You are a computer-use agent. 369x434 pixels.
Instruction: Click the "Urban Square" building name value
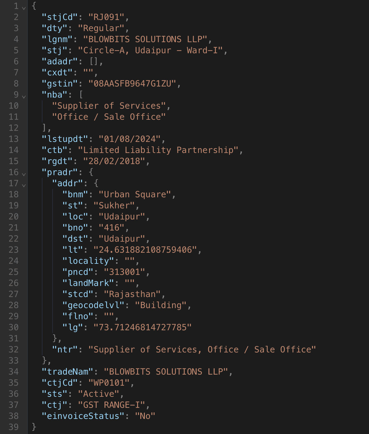[135, 194]
